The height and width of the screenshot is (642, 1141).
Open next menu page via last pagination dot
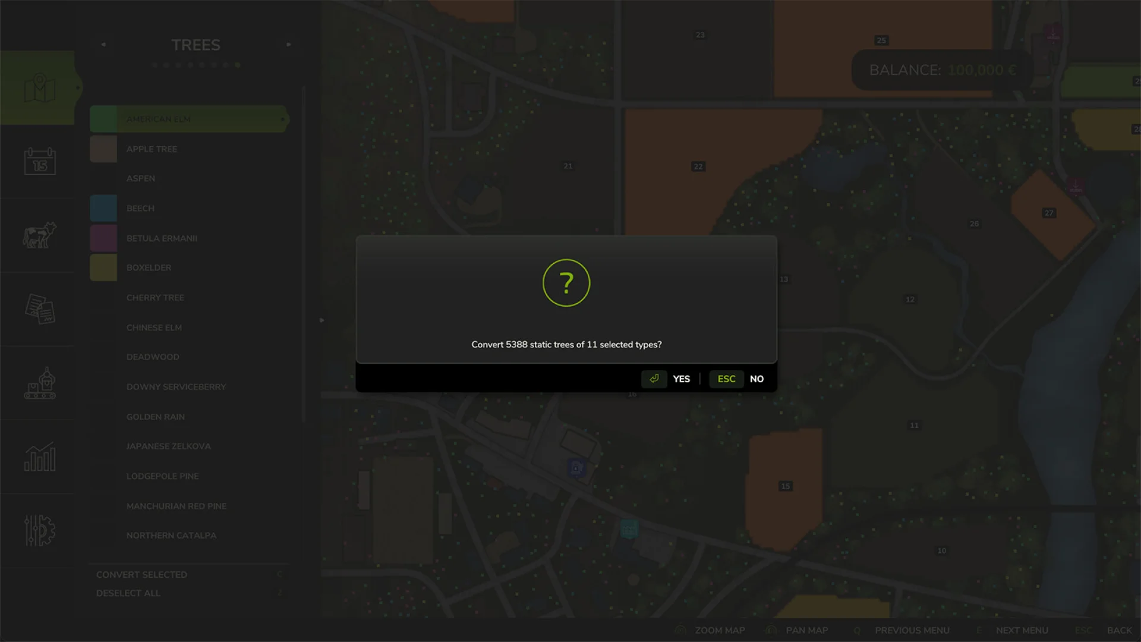click(237, 65)
